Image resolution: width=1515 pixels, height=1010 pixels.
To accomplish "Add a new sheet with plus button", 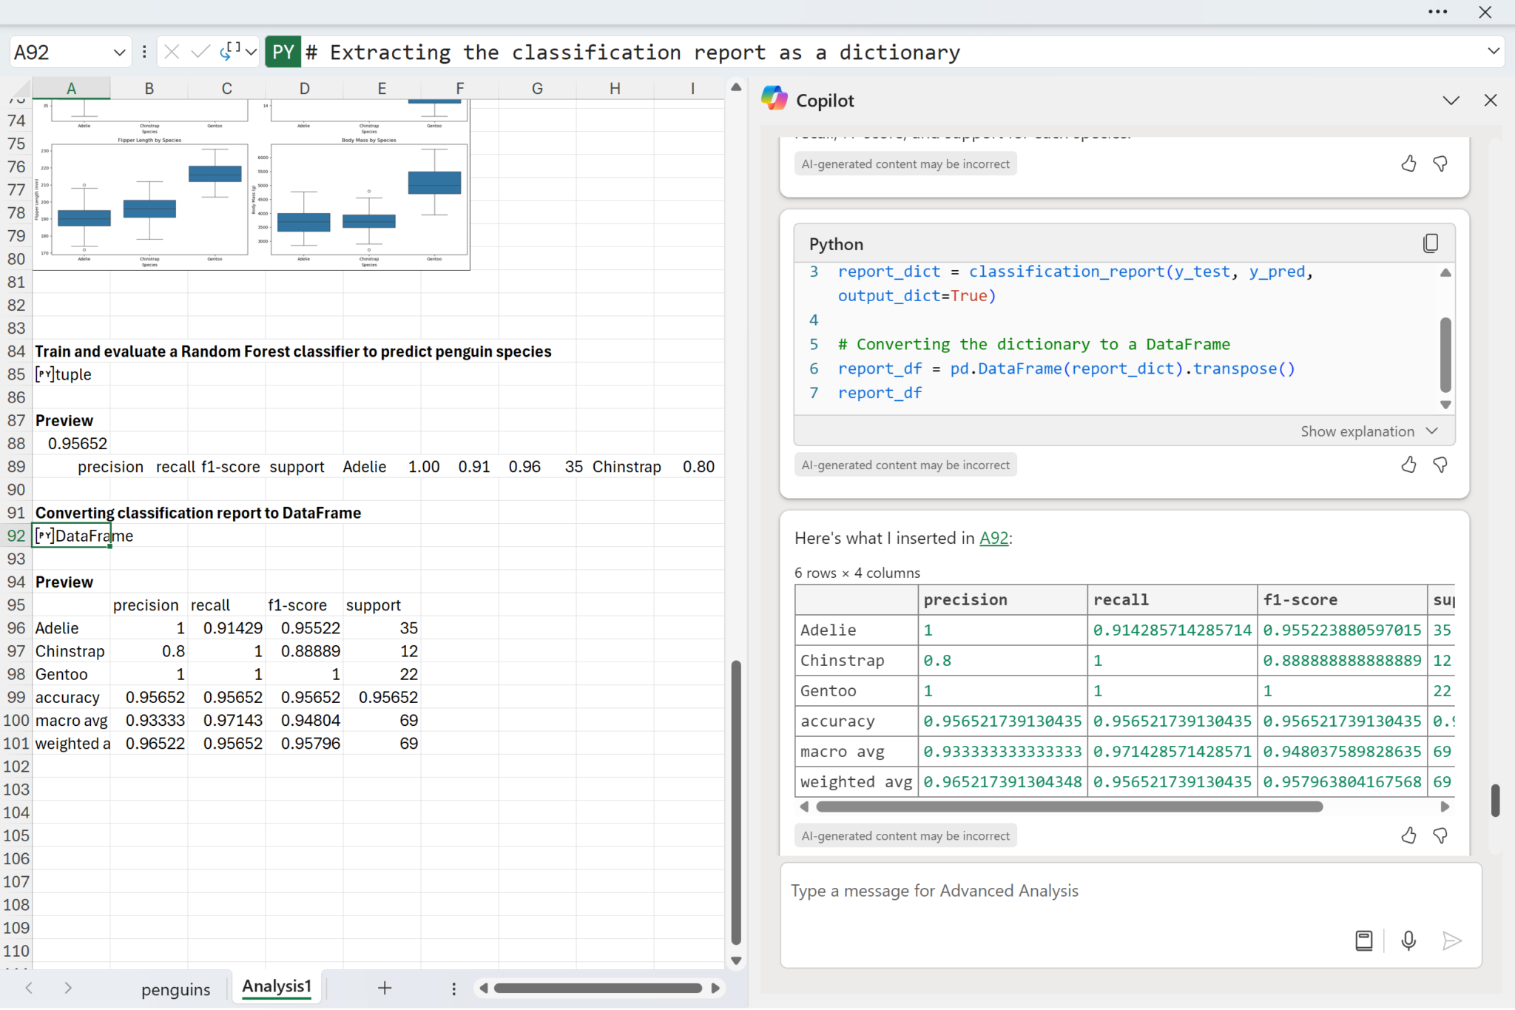I will pos(385,988).
